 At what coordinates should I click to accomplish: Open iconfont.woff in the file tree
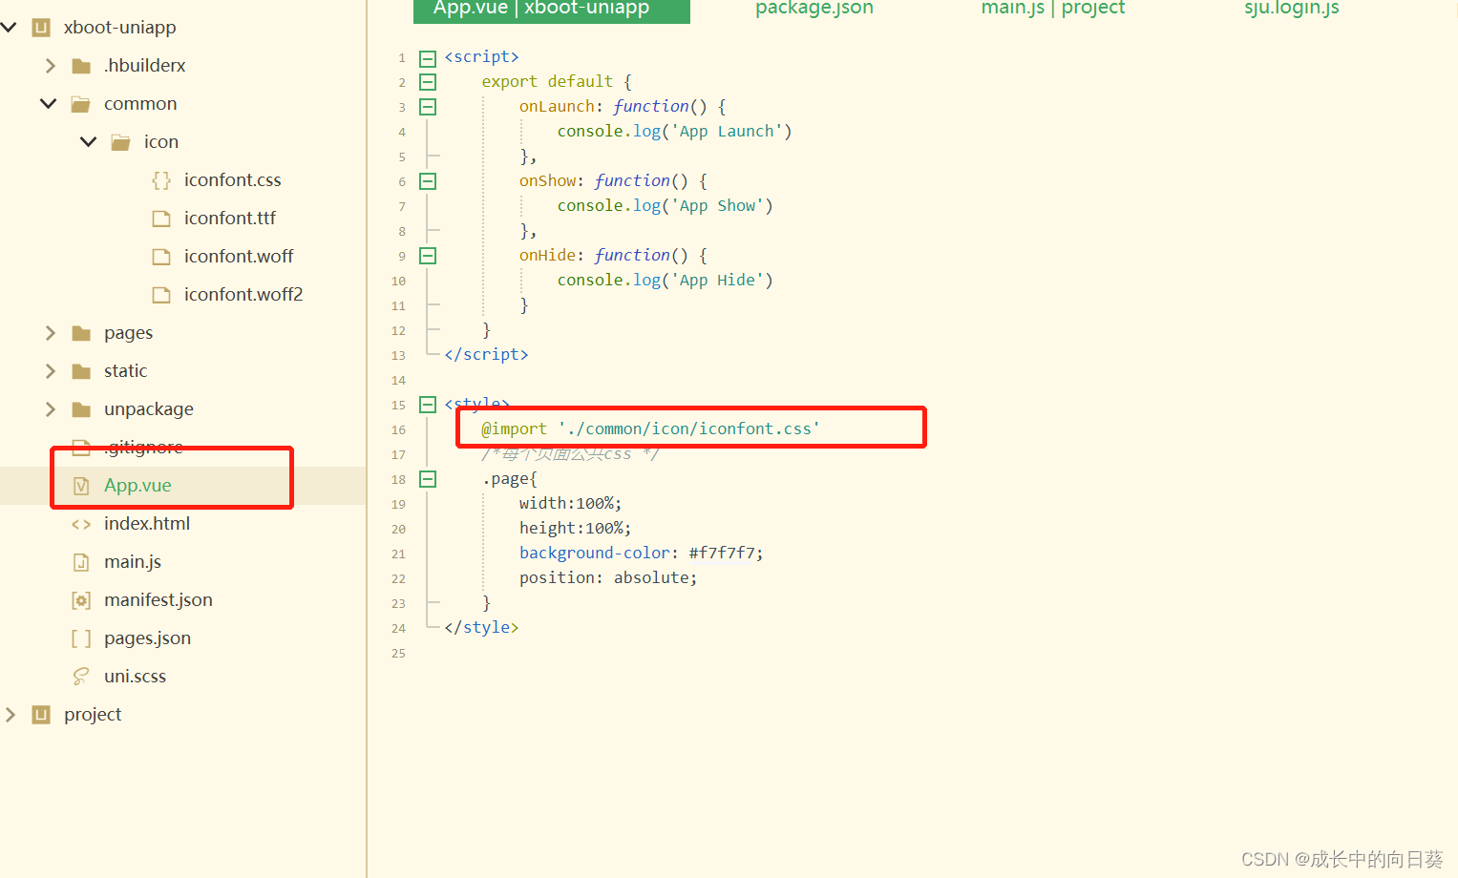point(239,256)
